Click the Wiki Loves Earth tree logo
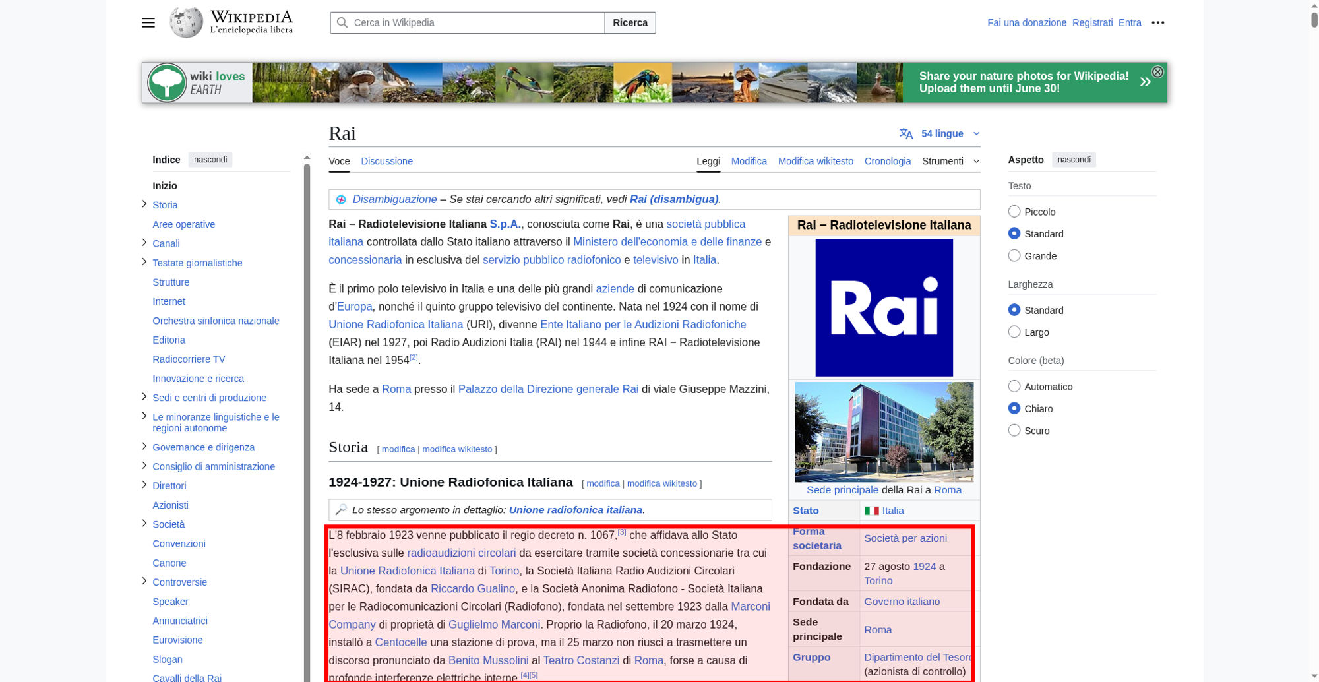1319x682 pixels. (x=166, y=82)
